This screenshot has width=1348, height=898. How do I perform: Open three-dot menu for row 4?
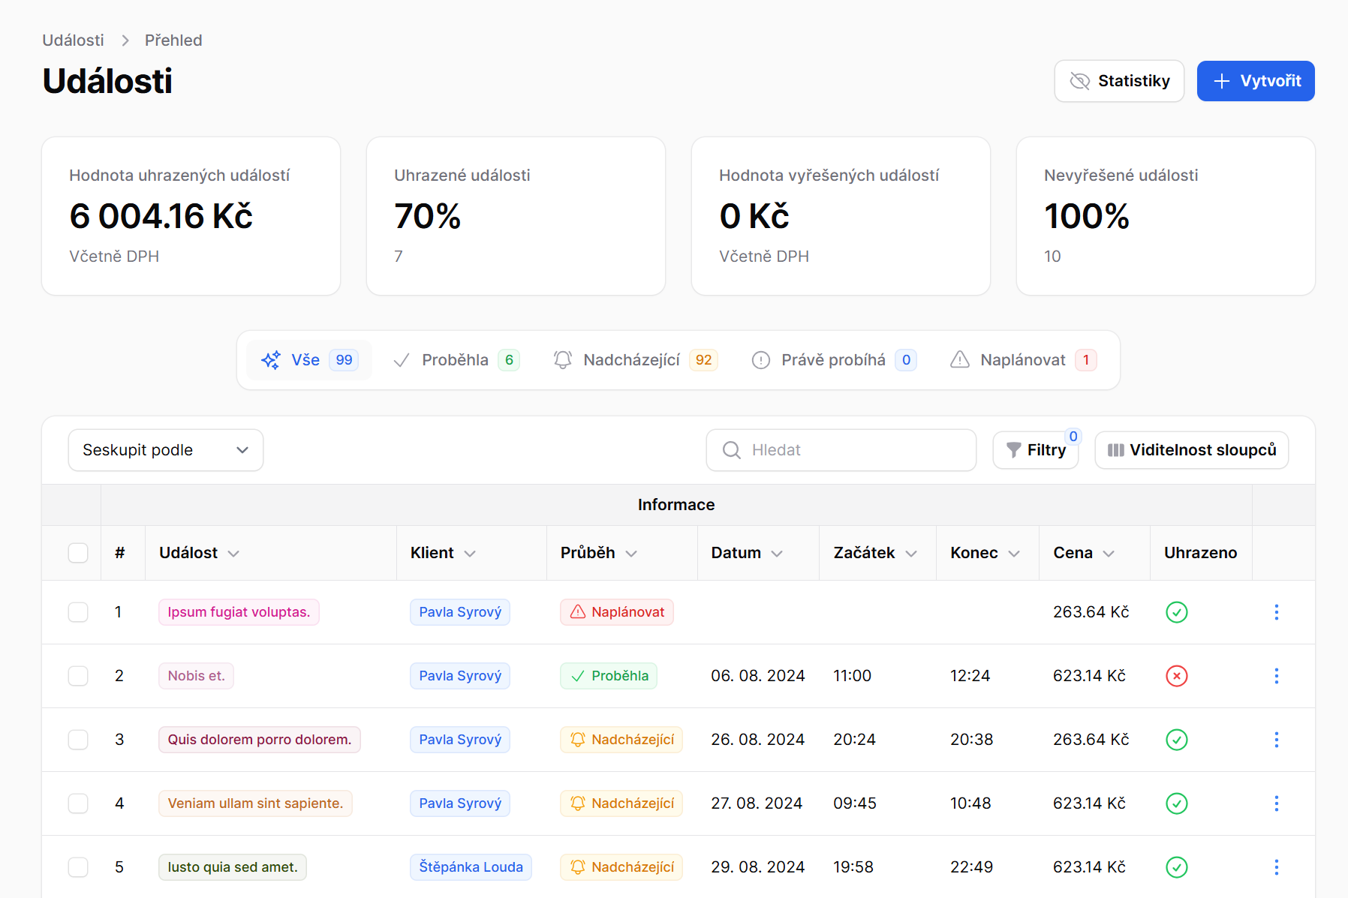(x=1276, y=803)
